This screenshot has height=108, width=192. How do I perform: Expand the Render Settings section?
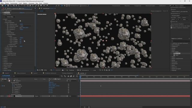pos(3,70)
